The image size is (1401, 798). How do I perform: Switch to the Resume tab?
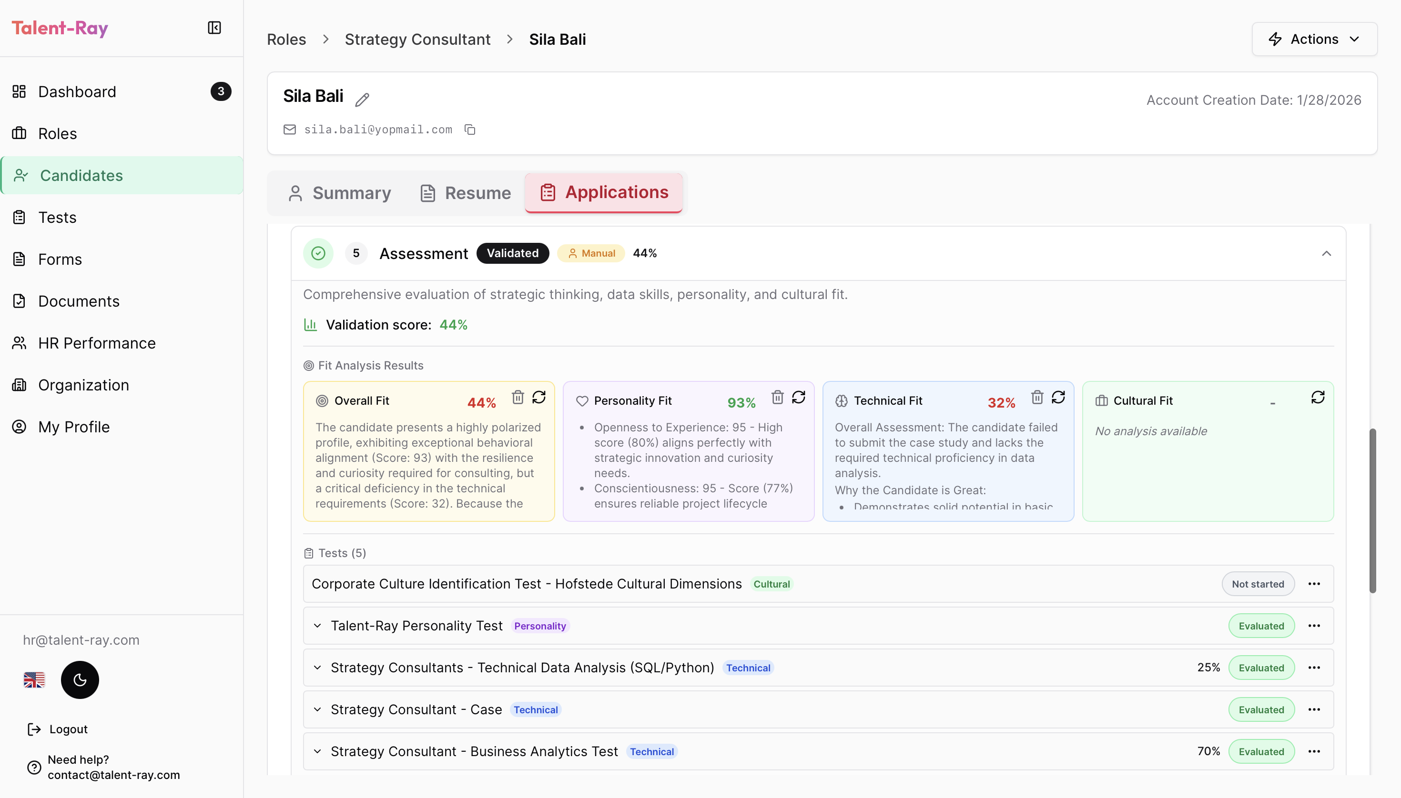click(465, 193)
